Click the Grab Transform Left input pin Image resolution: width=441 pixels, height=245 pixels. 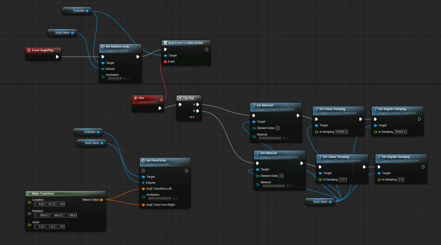[143, 189]
